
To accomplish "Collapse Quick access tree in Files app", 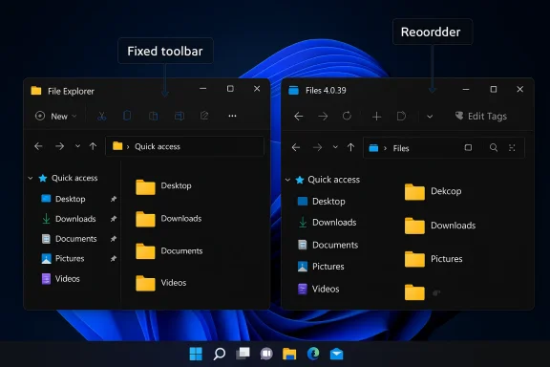I will coord(287,180).
